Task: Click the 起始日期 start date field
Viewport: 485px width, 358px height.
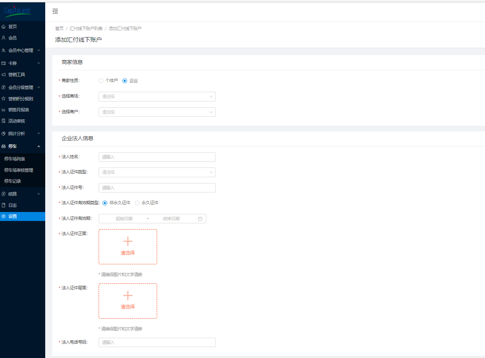Action: 124,219
